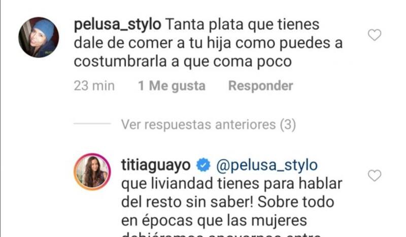The width and height of the screenshot is (406, 237).
Task: Click the partially cut-off last reply line
Action: point(221,234)
